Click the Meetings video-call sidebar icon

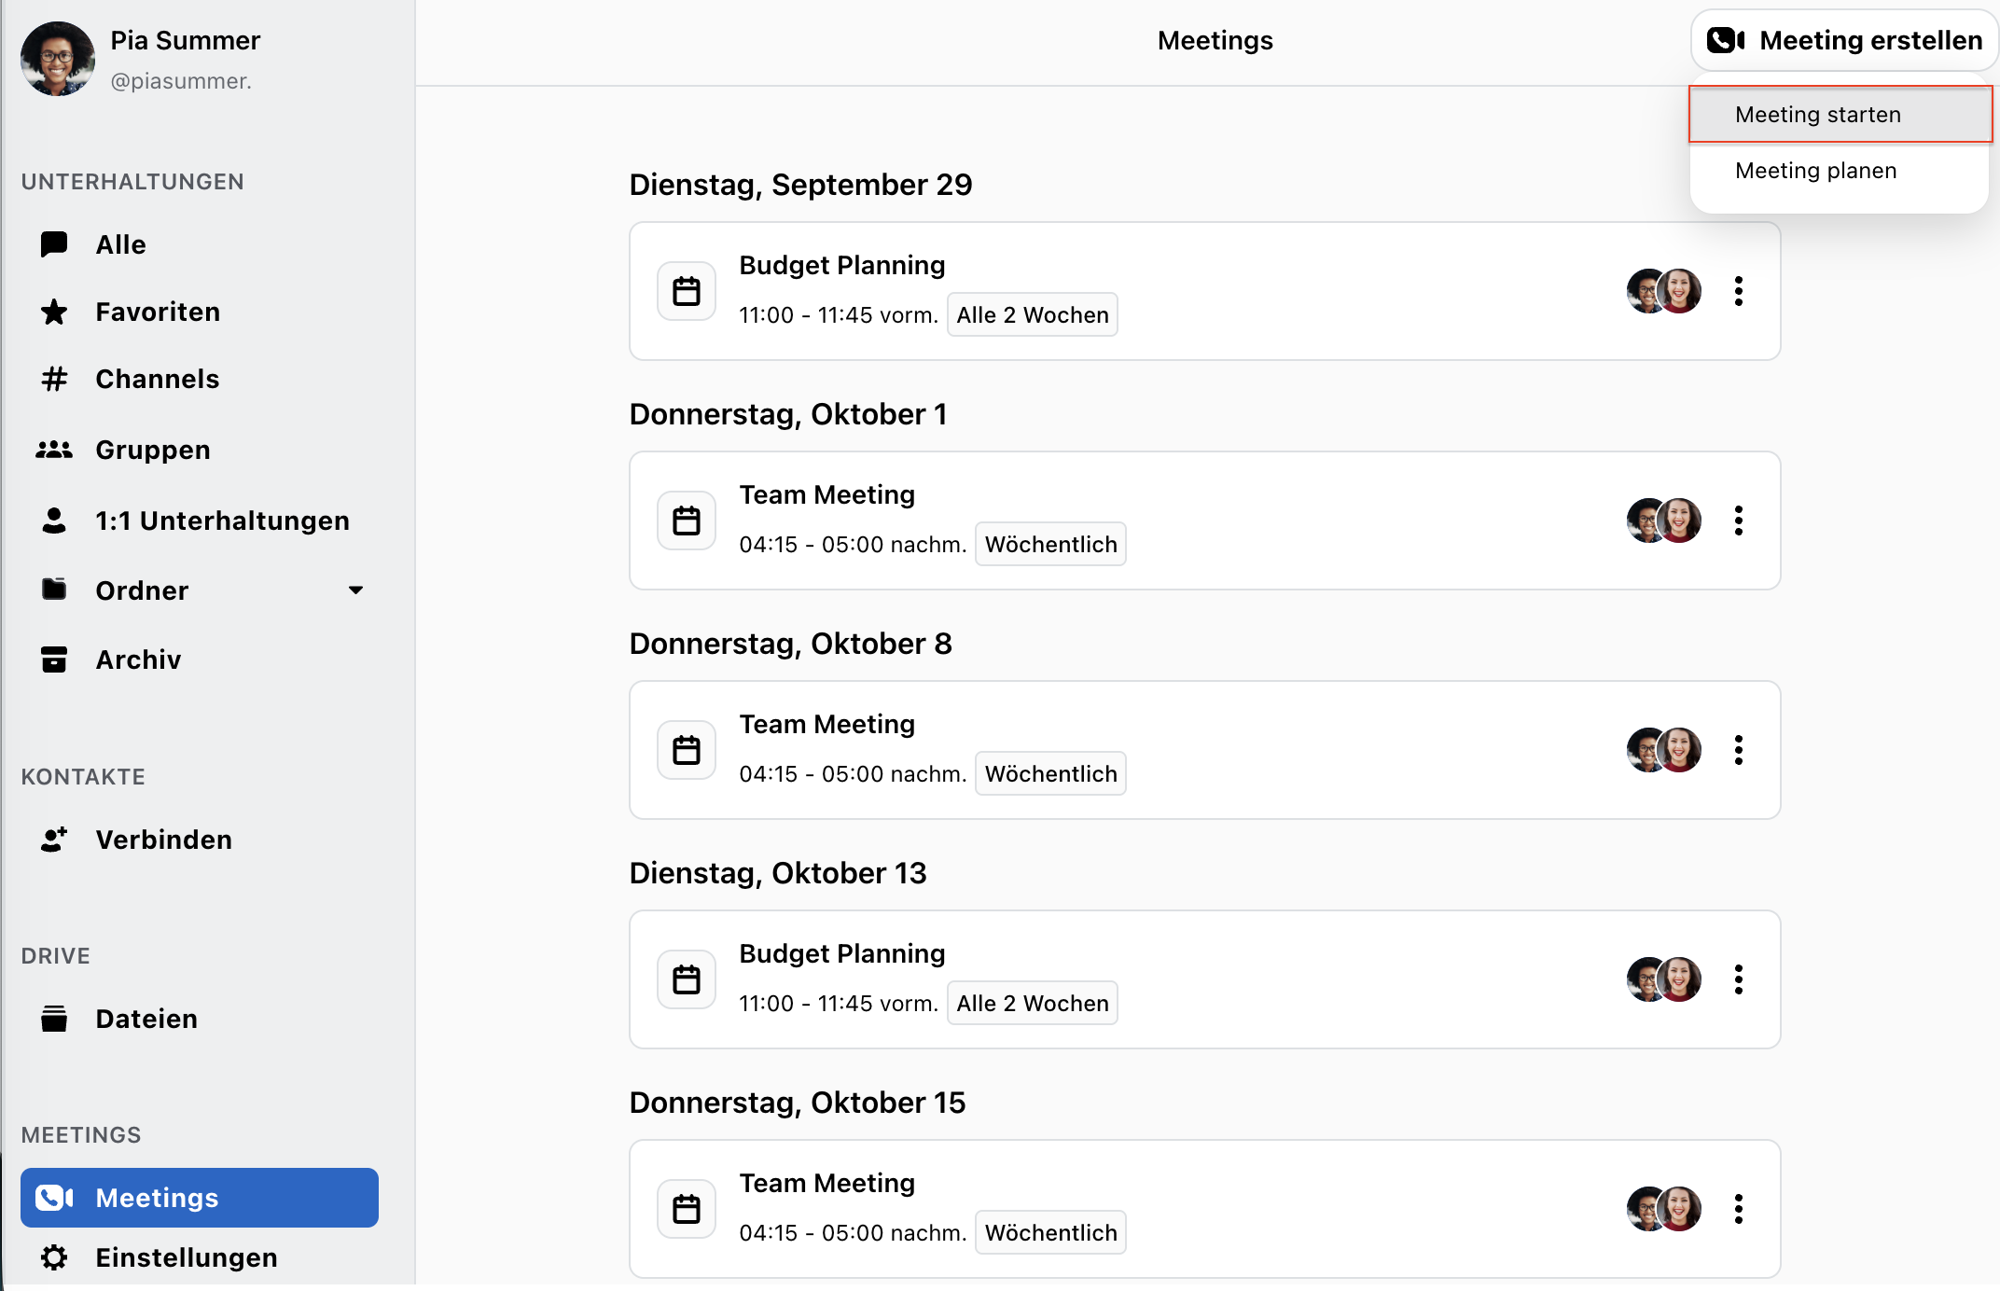pos(54,1198)
